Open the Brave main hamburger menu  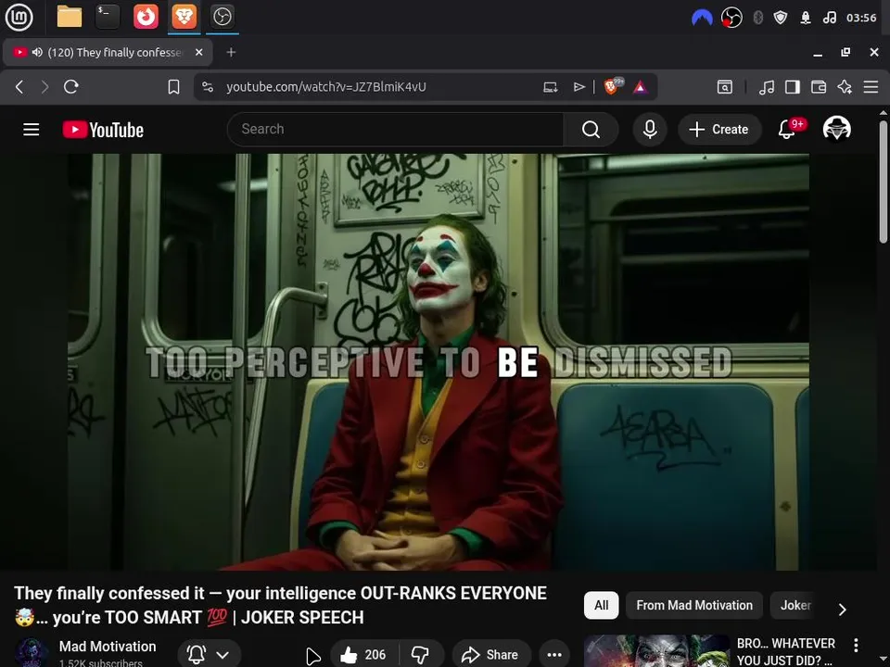tap(871, 87)
